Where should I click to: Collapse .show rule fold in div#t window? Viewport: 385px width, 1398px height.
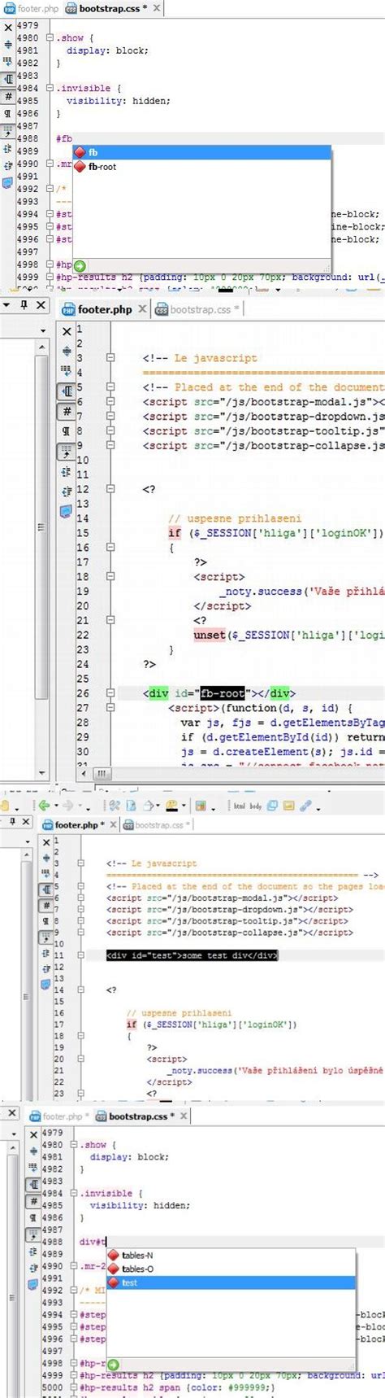click(x=74, y=1144)
